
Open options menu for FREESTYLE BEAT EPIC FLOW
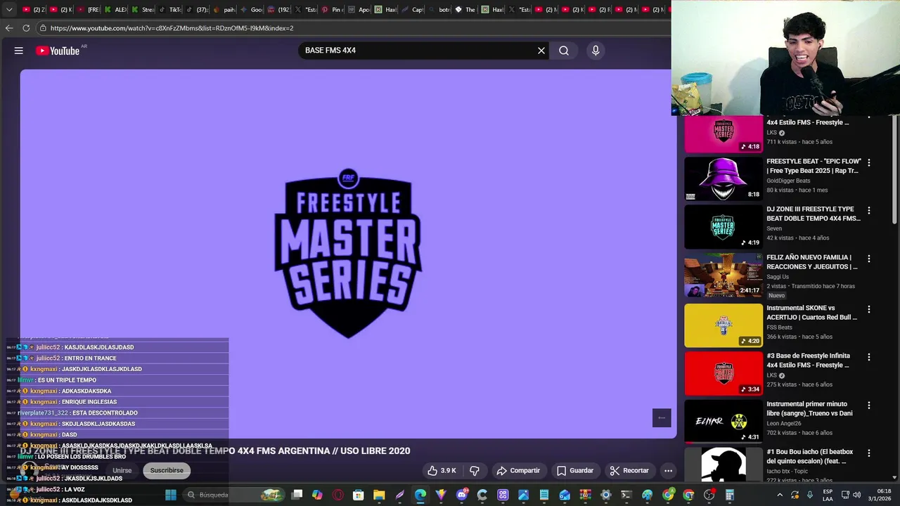(869, 162)
